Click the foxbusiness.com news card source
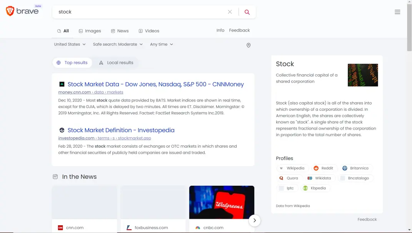Viewport: 412px width, 233px height. pyautogui.click(x=151, y=228)
